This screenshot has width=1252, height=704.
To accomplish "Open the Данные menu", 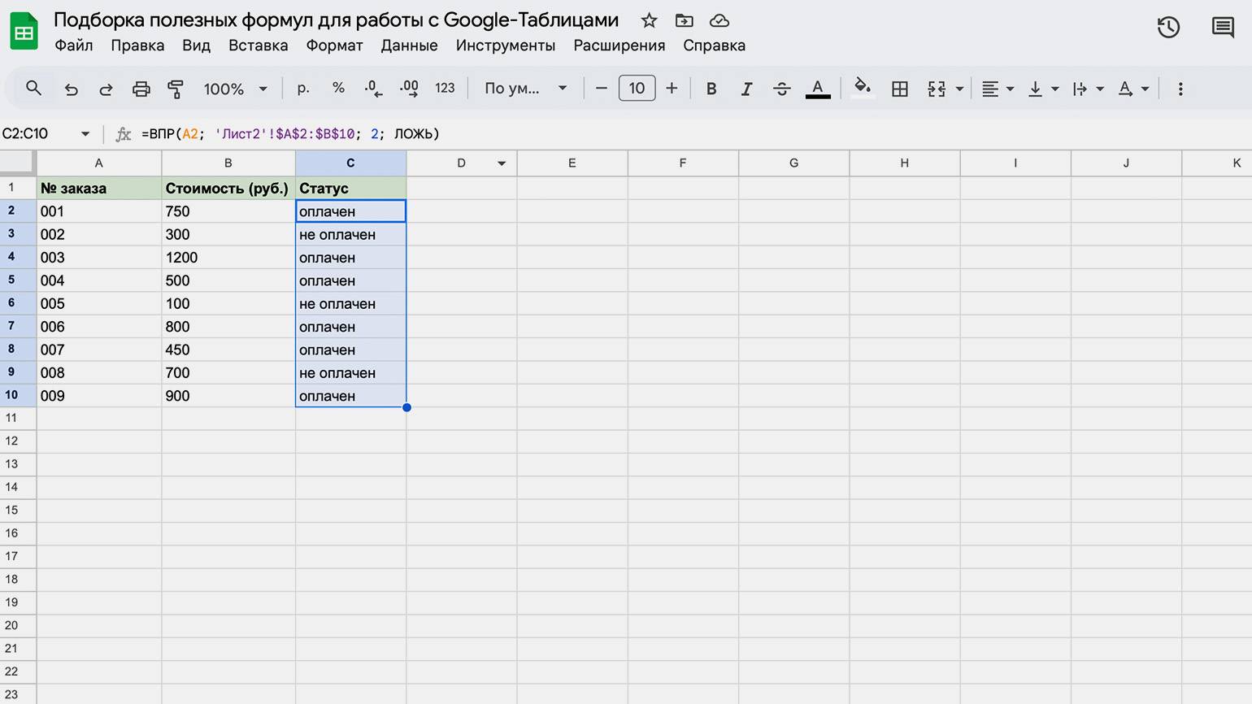I will click(409, 46).
